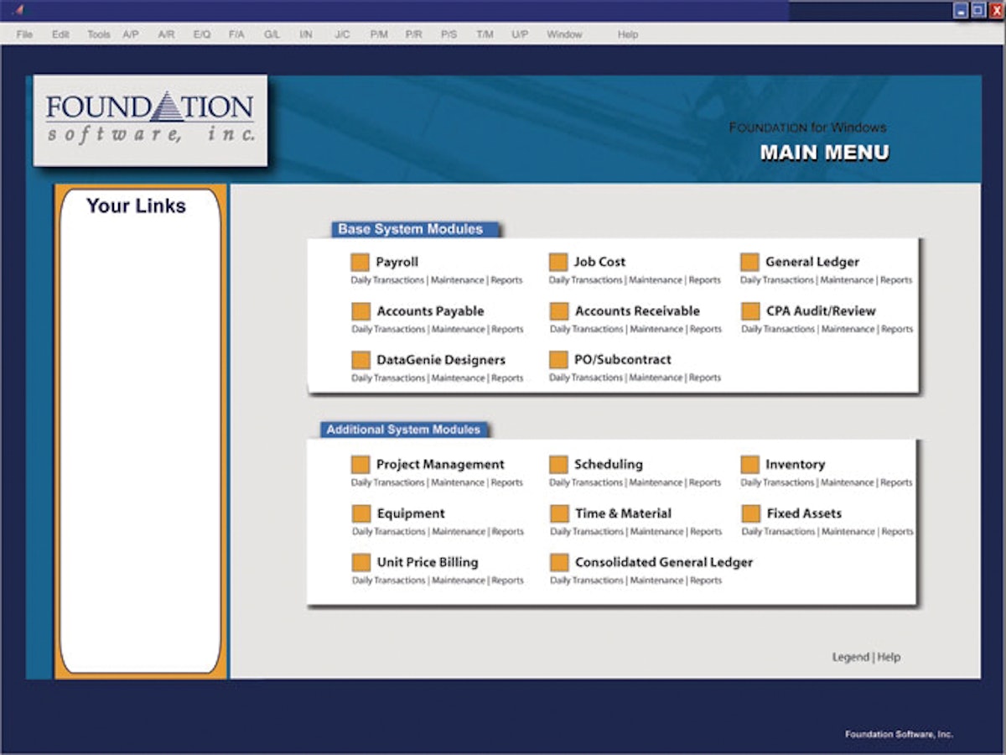Click the Accounts Payable module icon
This screenshot has height=755, width=1006.
point(360,311)
